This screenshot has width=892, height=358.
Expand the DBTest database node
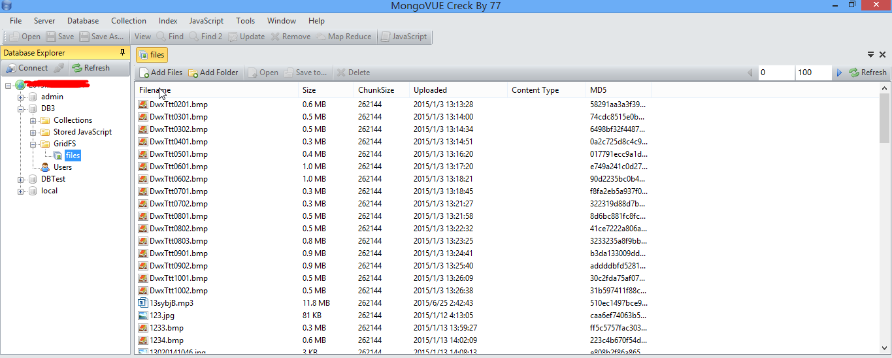pos(20,179)
